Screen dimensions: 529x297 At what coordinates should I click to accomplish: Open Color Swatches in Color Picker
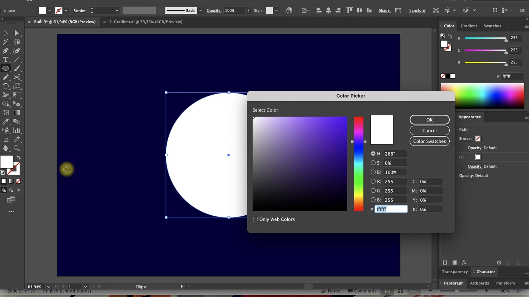tap(430, 141)
